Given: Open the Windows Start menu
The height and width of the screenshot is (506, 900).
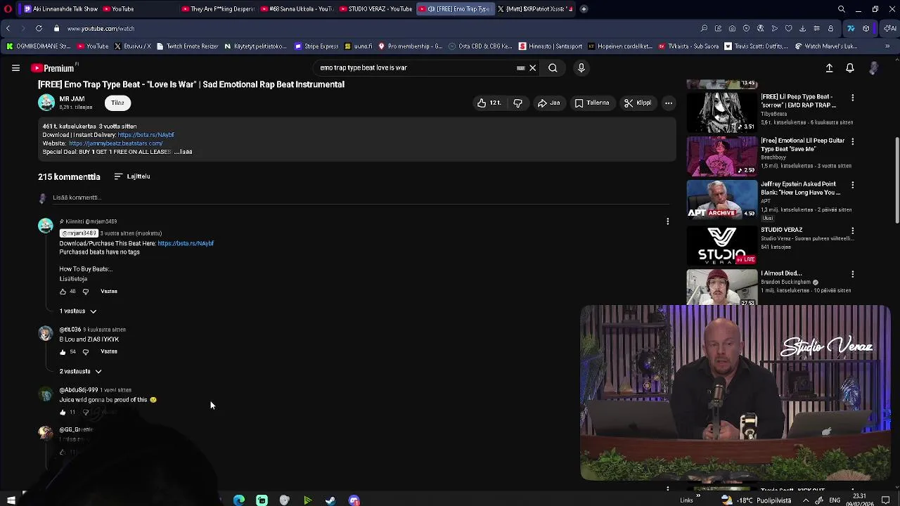Looking at the screenshot, I should pos(11,500).
